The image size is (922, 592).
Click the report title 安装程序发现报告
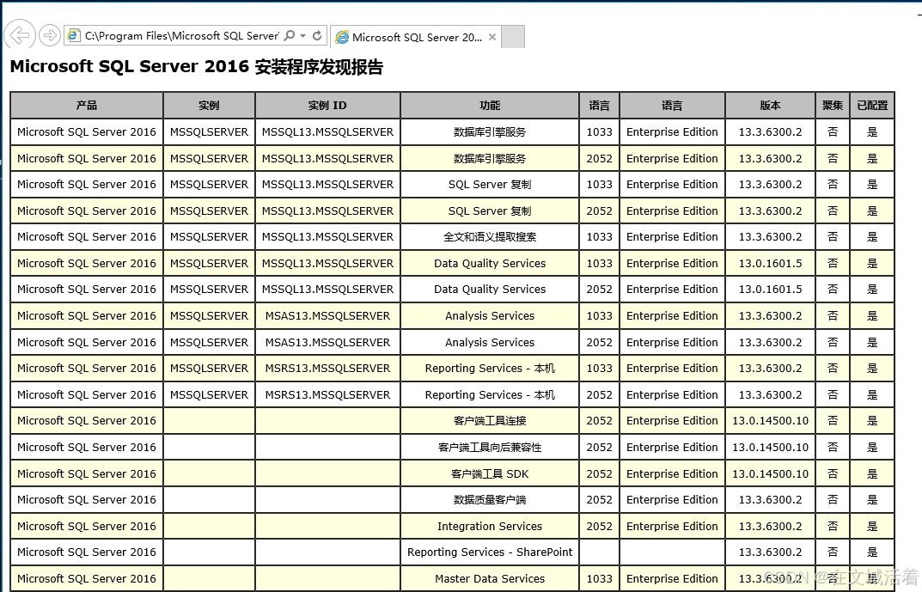(x=319, y=66)
